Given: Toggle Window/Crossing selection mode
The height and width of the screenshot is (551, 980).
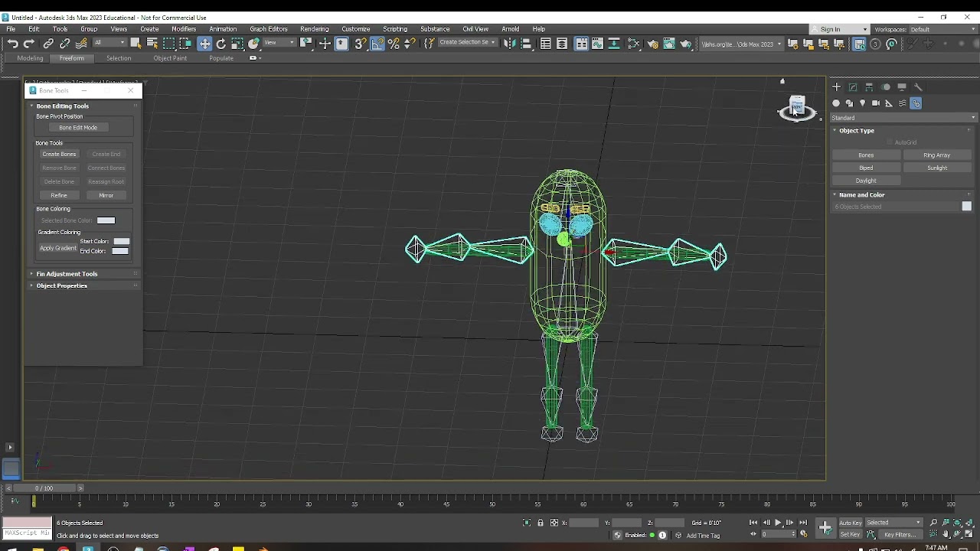Looking at the screenshot, I should [x=185, y=44].
